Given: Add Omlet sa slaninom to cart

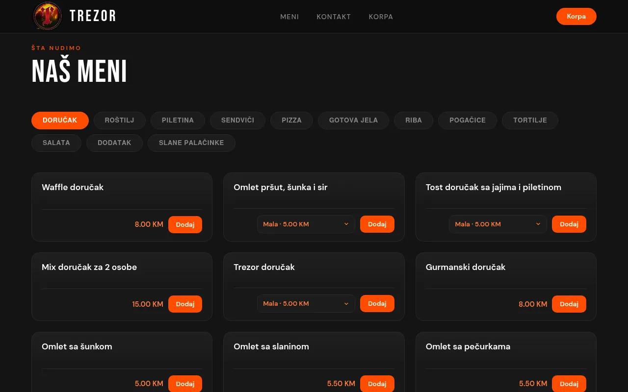Looking at the screenshot, I should [377, 384].
